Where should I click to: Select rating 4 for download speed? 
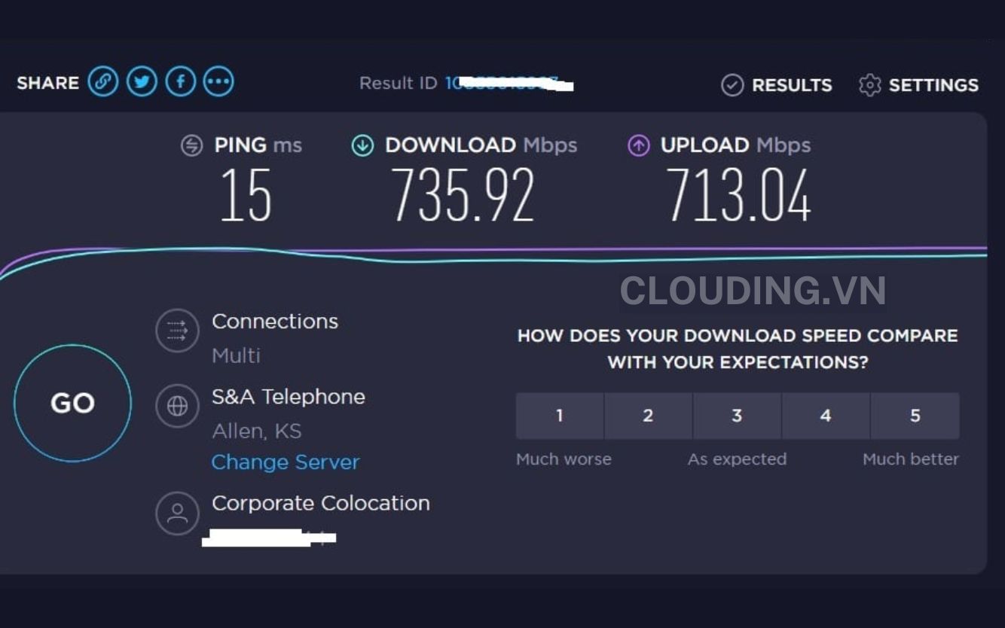[826, 416]
